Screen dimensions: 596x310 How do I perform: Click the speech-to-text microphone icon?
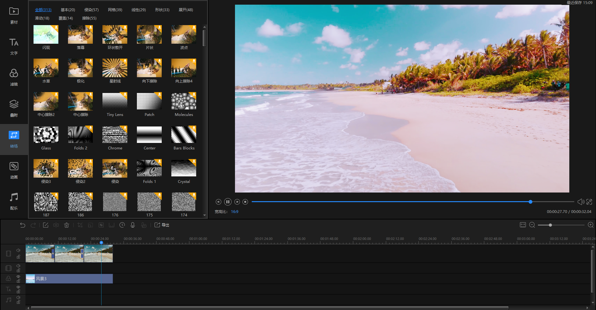144,225
